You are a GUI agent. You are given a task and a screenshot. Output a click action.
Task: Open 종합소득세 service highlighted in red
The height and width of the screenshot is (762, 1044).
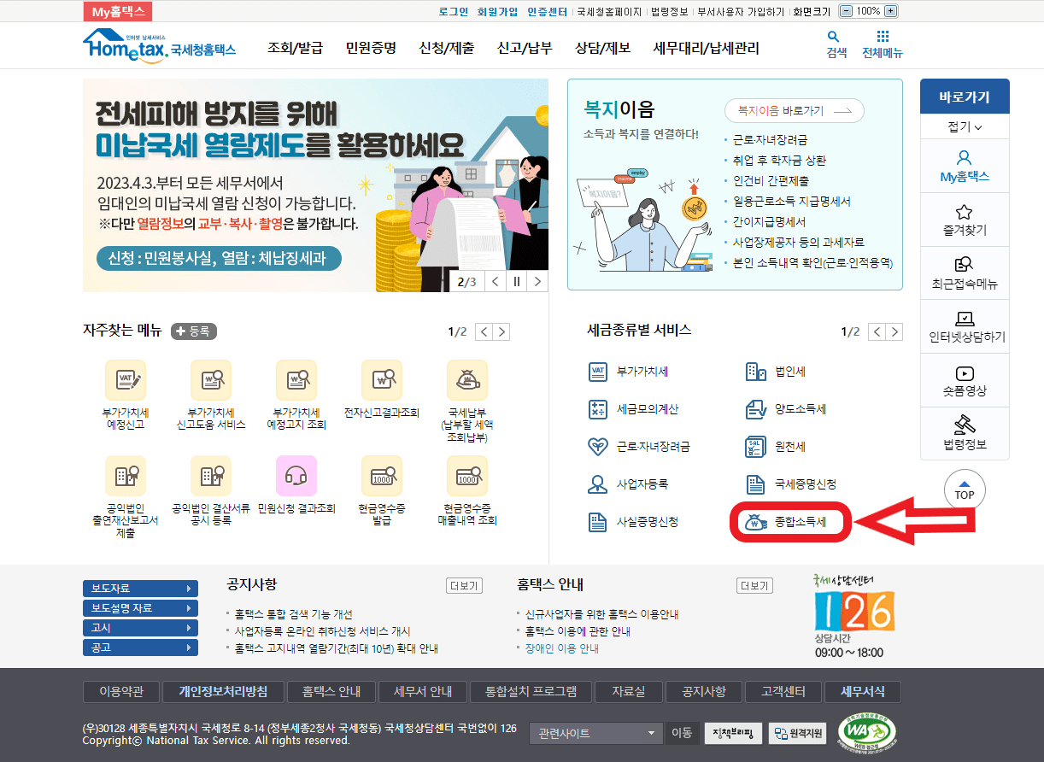tap(789, 523)
